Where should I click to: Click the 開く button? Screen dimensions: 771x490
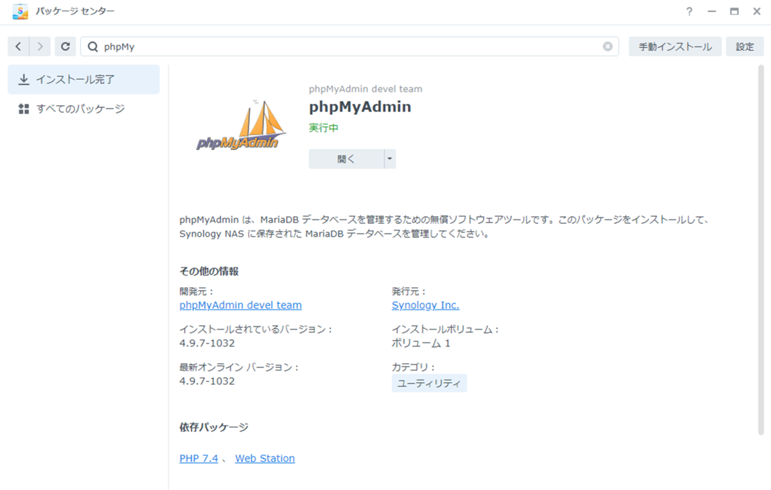(346, 159)
